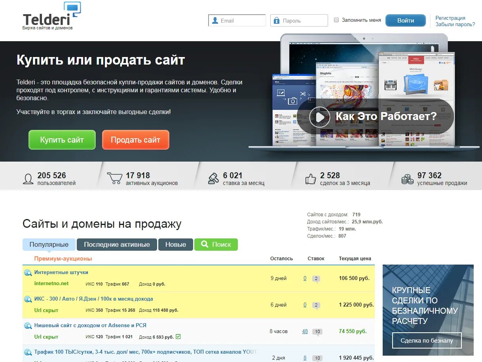
Task: Click the price 1 225 000 руб.
Action: (356, 305)
